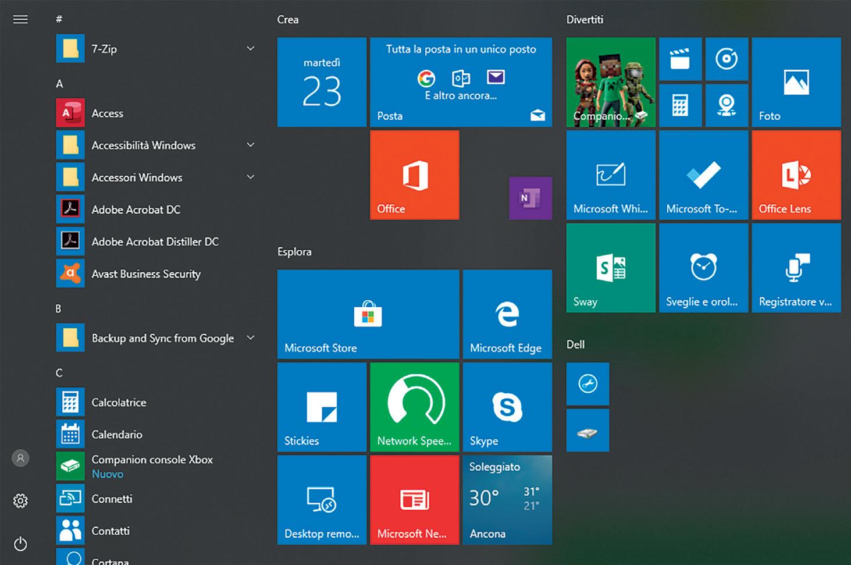Open Contatti app
Image resolution: width=851 pixels, height=565 pixels.
coord(156,530)
